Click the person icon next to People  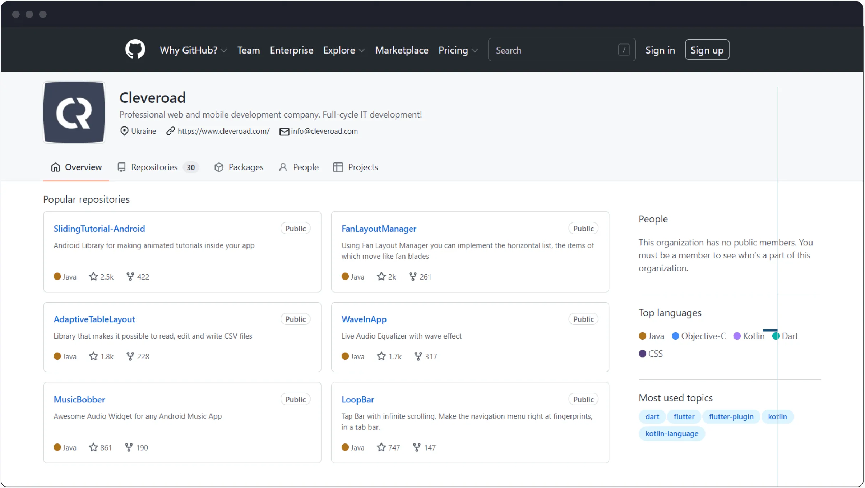[283, 167]
